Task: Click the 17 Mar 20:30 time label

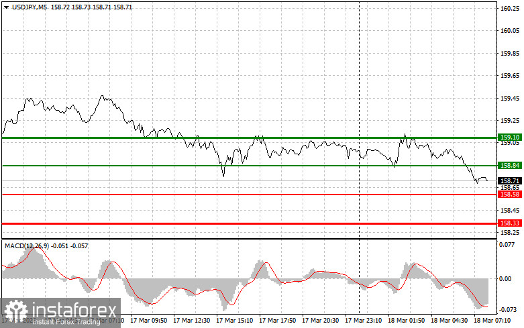Action: pos(320,321)
